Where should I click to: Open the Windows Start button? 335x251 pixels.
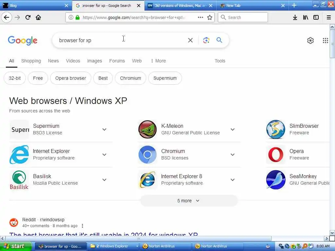tap(16, 246)
